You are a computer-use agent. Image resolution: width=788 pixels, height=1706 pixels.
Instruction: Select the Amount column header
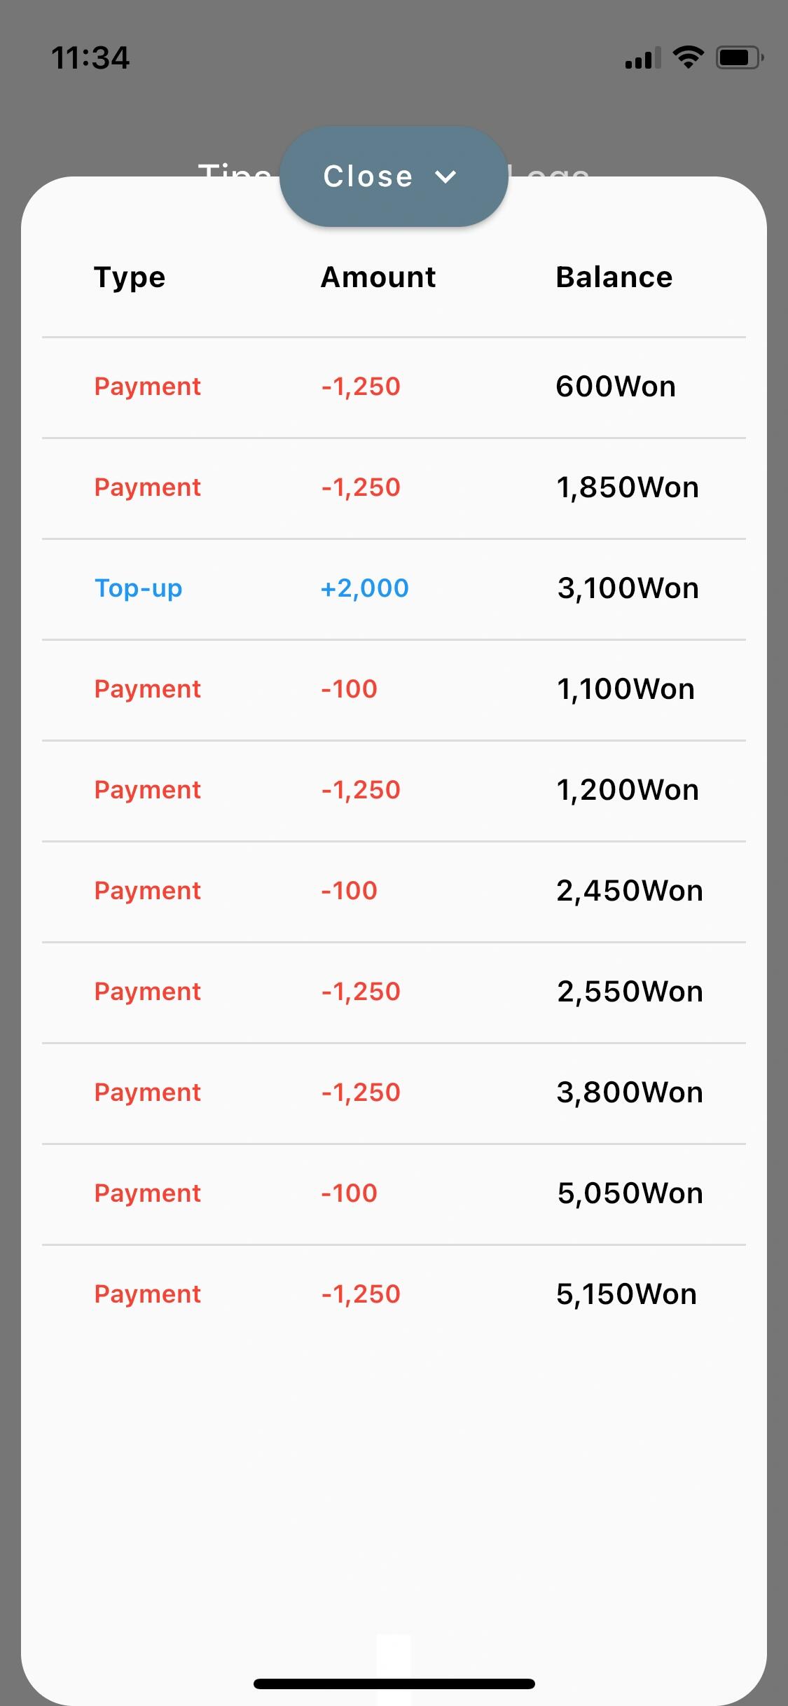[378, 277]
